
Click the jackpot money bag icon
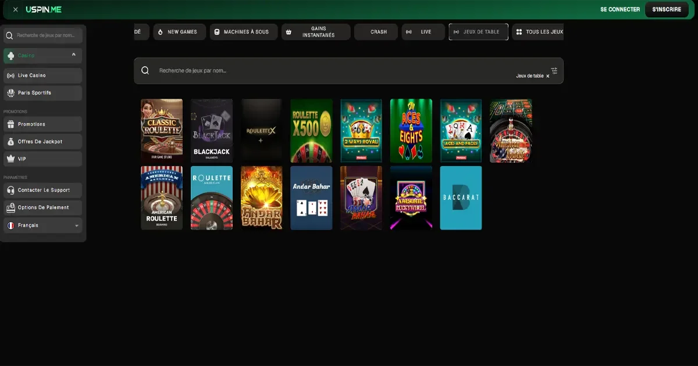10,142
